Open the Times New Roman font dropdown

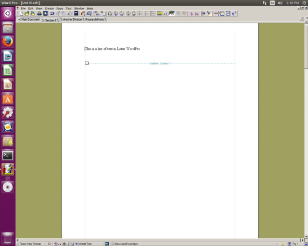pyautogui.click(x=31, y=244)
